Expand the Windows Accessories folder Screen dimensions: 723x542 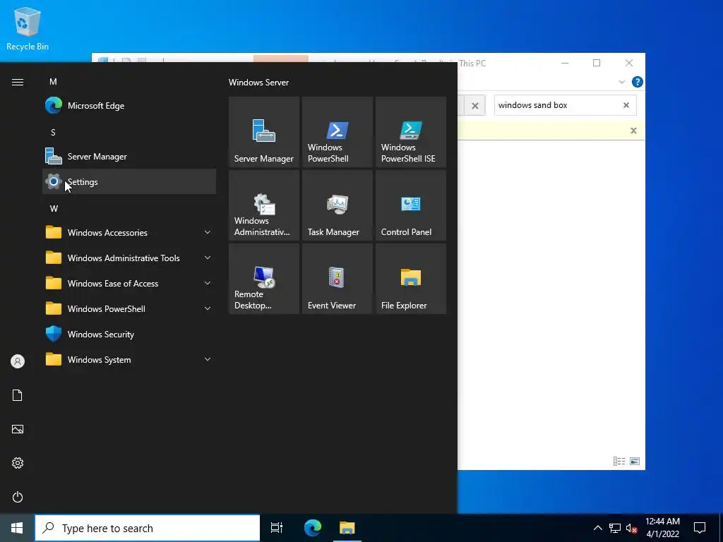coord(129,232)
